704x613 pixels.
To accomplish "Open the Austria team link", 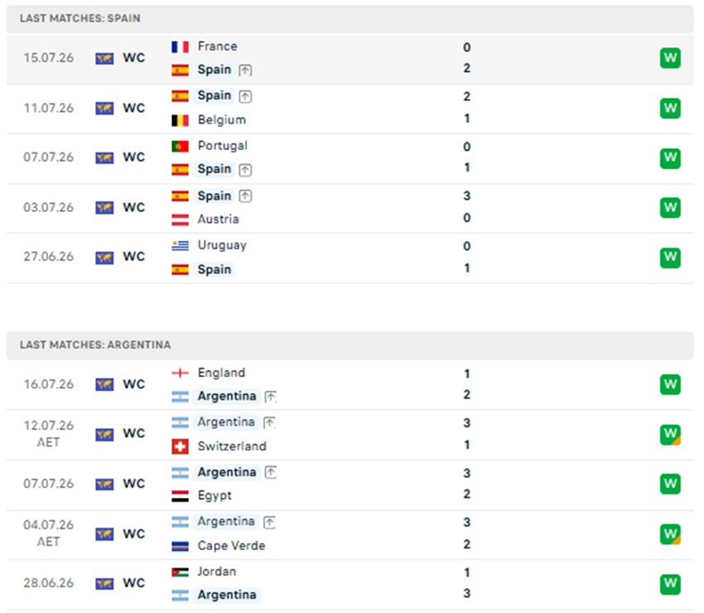I will (218, 220).
